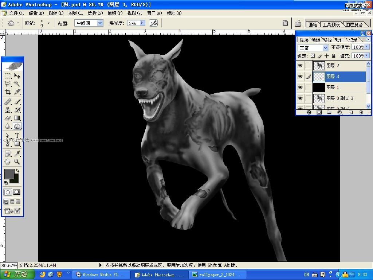This screenshot has height=280, width=373.
Task: Open the layer blend mode dropdown 正常
Action: [325, 48]
